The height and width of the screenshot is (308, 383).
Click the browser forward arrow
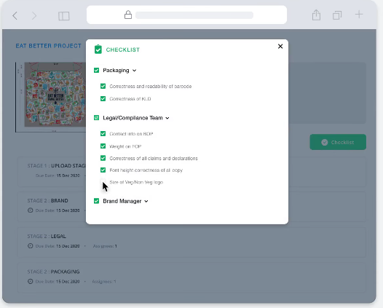pyautogui.click(x=34, y=16)
